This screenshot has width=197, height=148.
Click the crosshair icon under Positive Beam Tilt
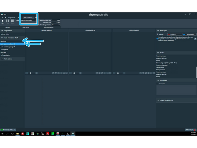pos(105,73)
